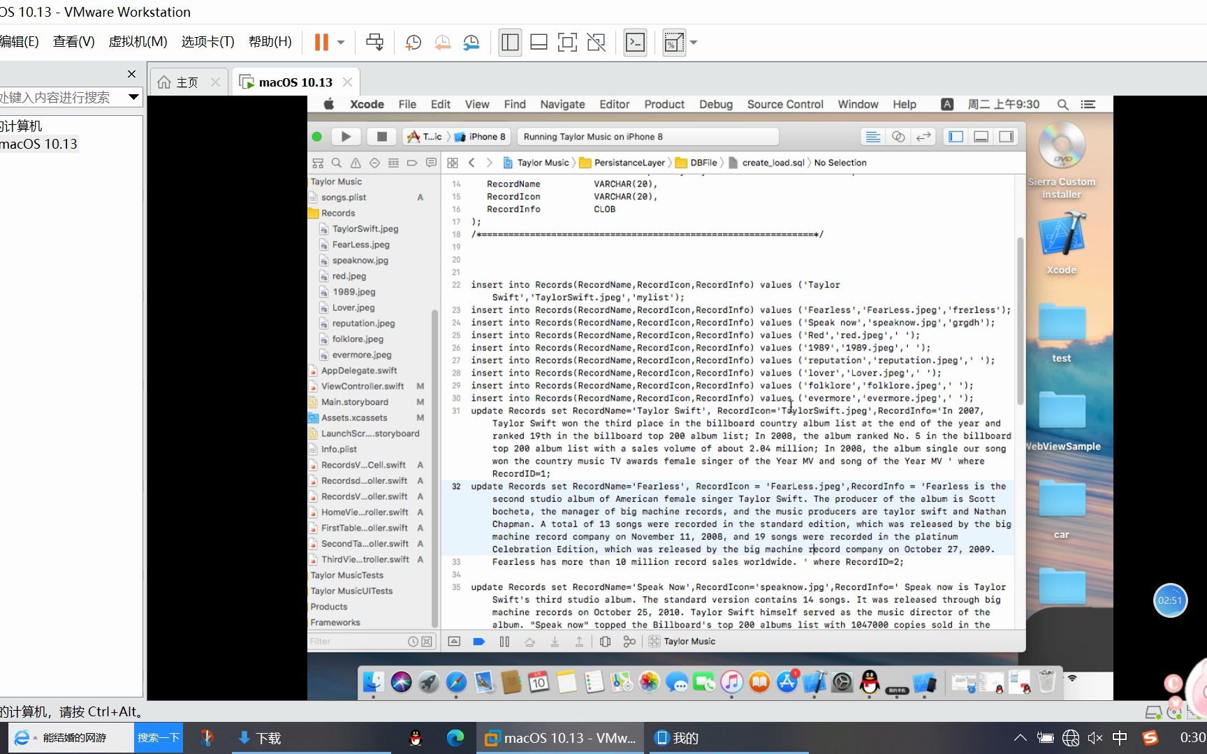Open Xcode Product menu
The image size is (1207, 754).
tap(664, 104)
